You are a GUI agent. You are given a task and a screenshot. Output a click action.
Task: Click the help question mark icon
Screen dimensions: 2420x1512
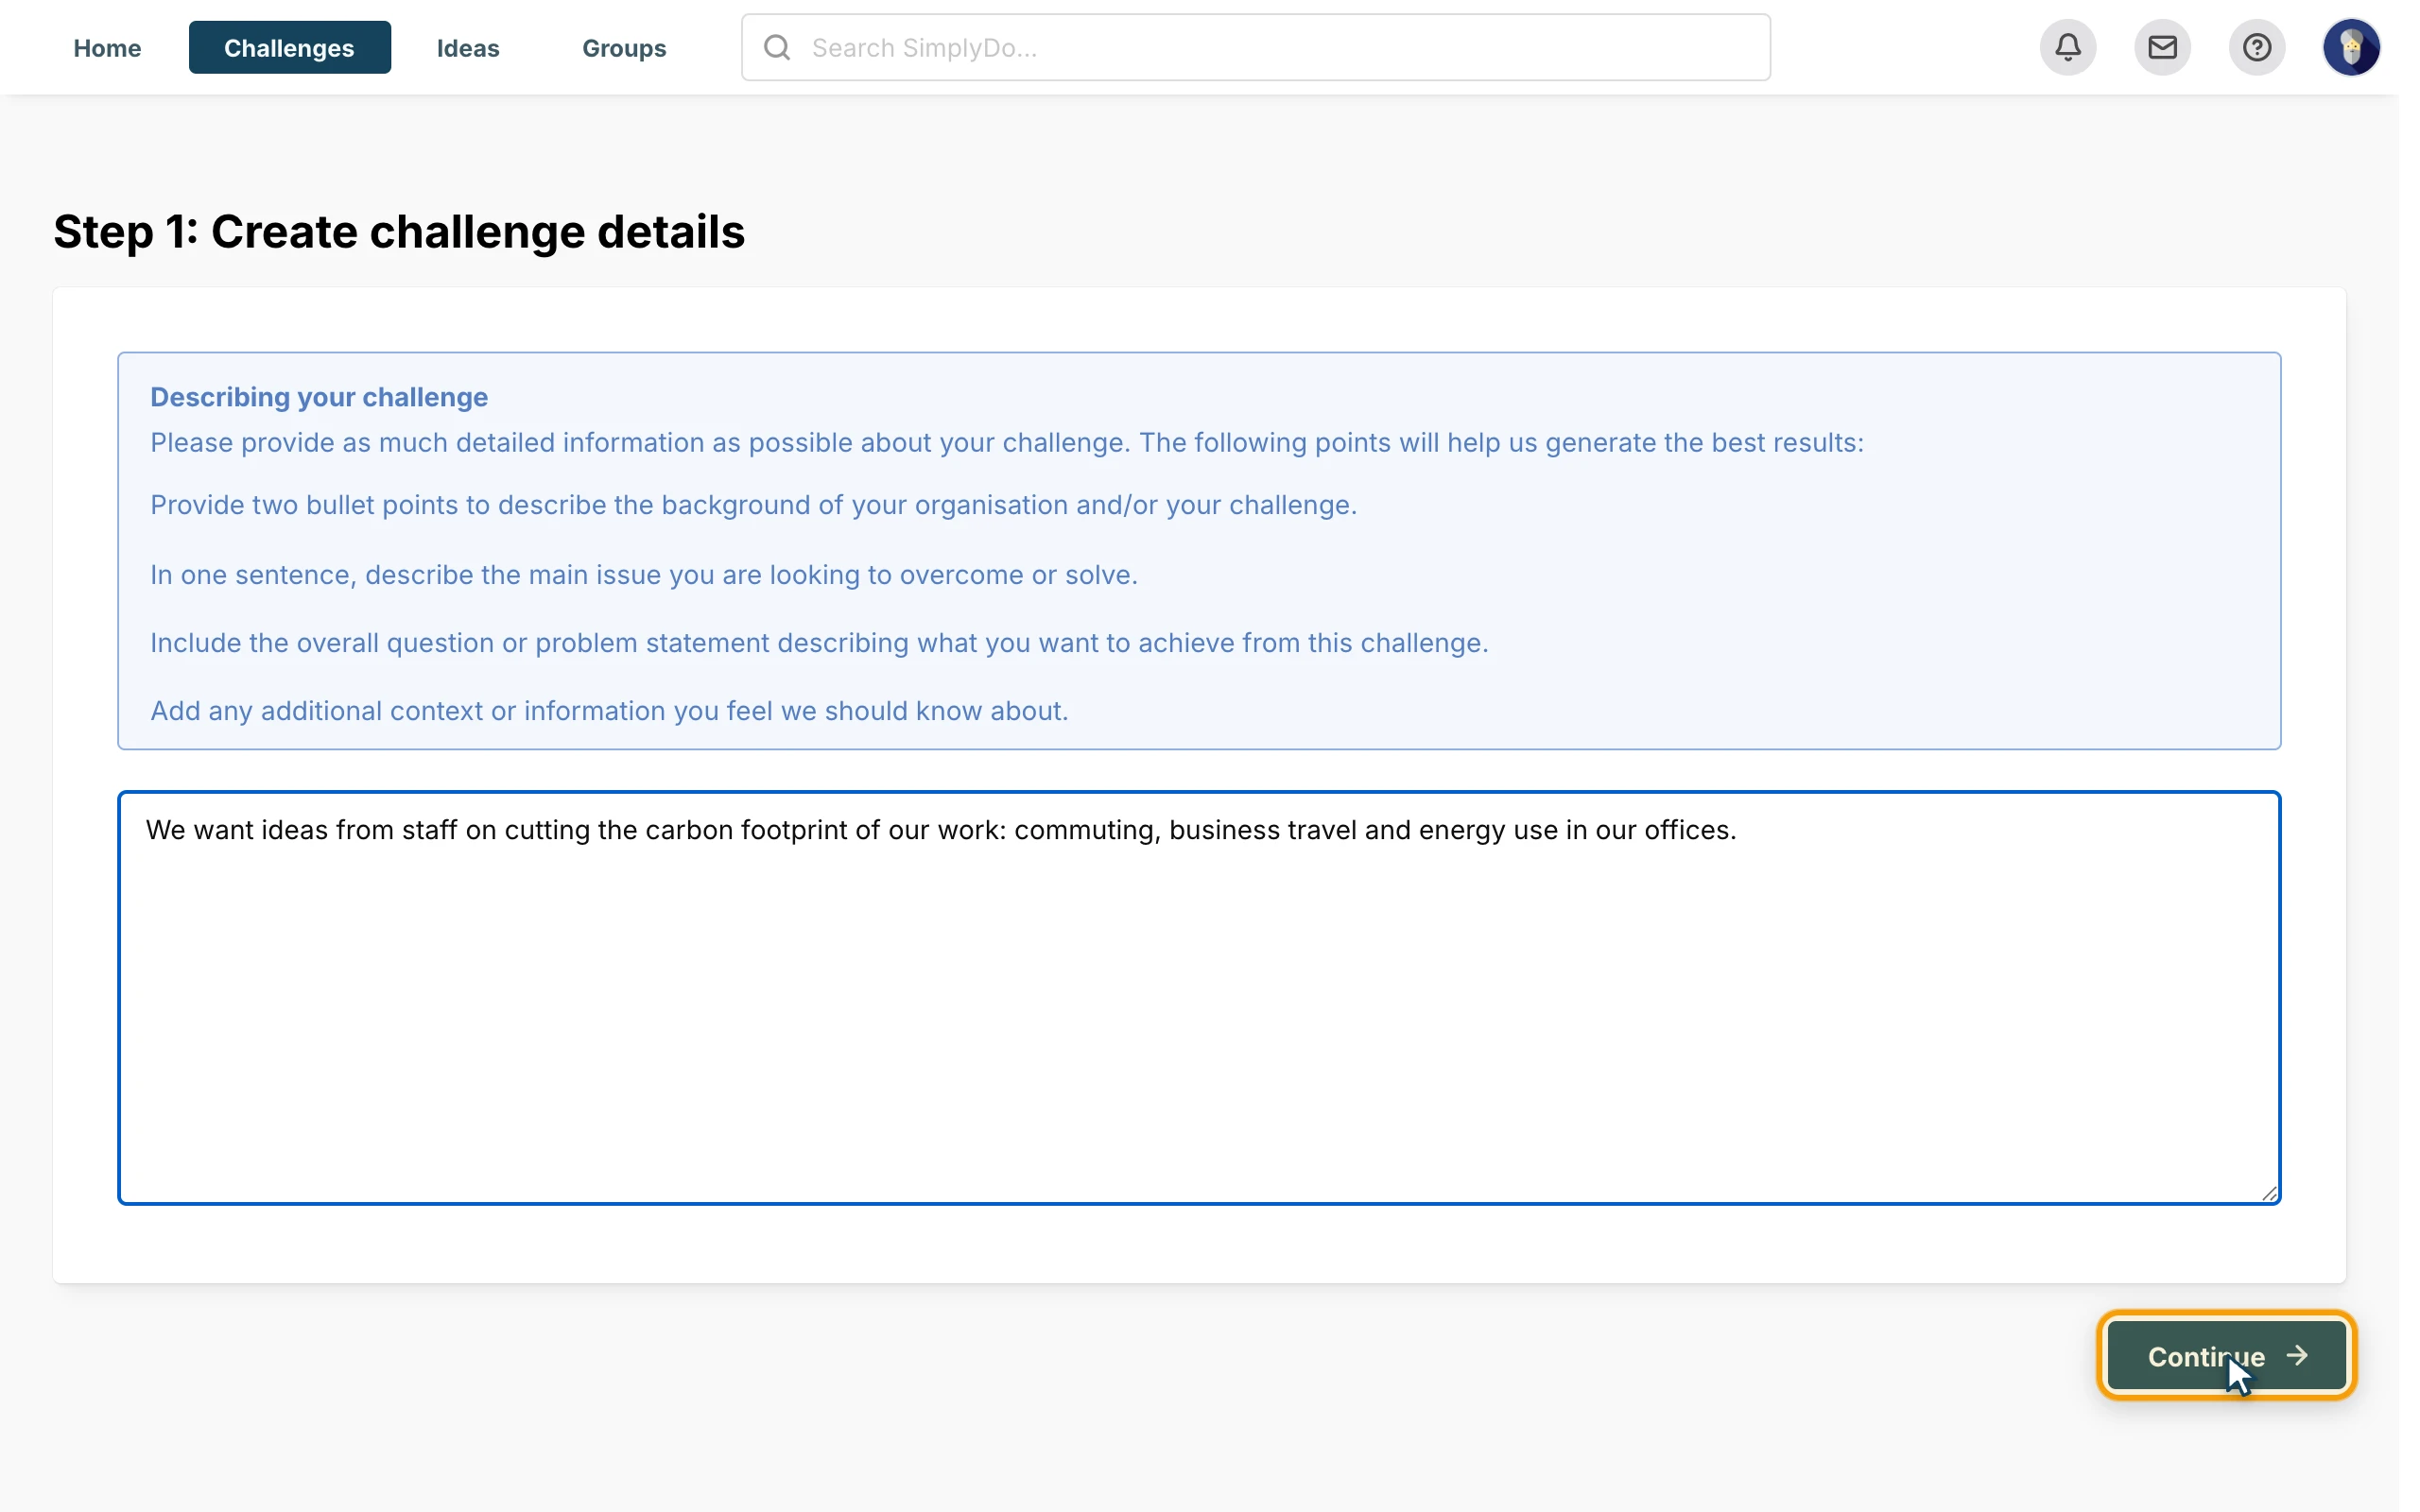pos(2257,47)
